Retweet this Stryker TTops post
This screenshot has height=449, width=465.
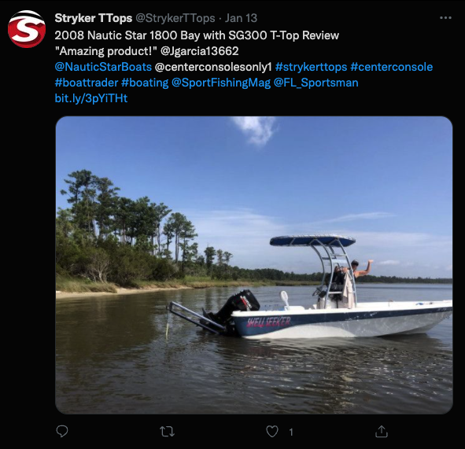tap(167, 432)
